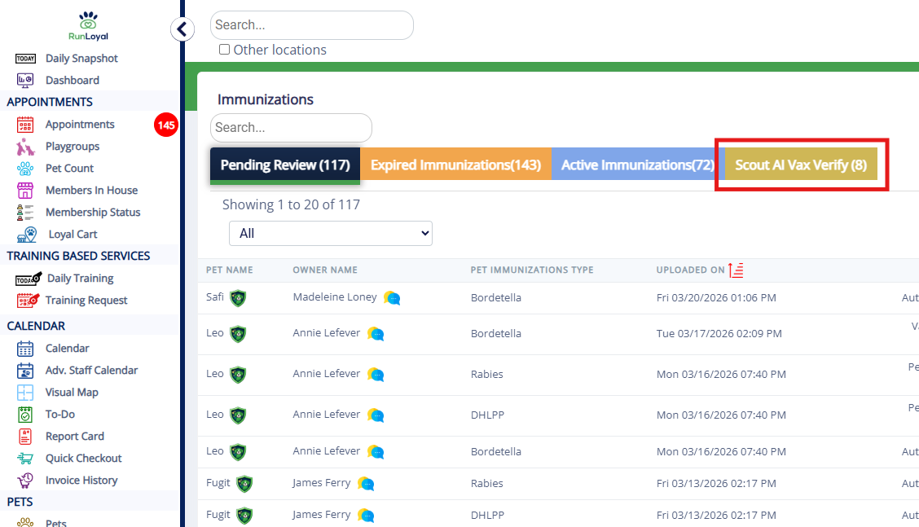
Task: Open Daily Snapshot today icon
Action: (x=25, y=59)
